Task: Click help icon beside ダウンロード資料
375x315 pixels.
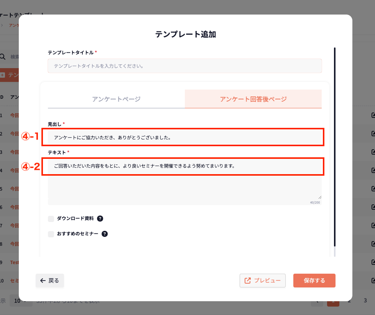Action: click(100, 219)
